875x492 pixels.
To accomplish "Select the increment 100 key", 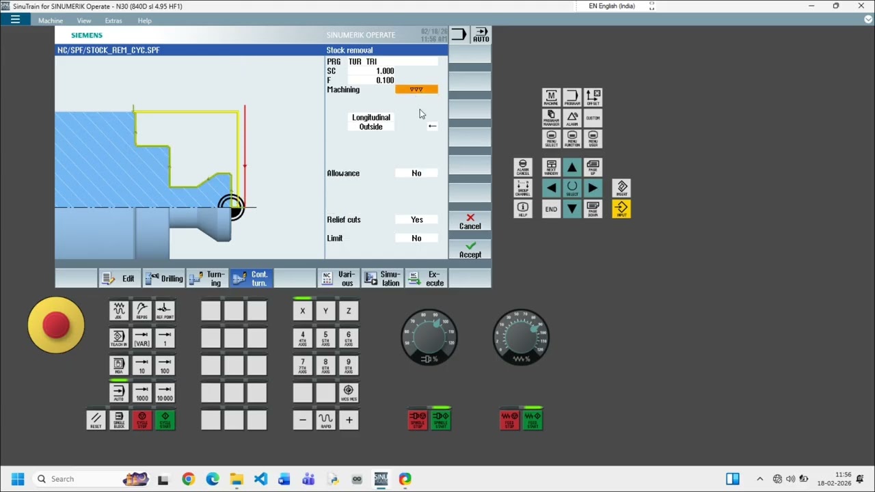I will coord(165,366).
